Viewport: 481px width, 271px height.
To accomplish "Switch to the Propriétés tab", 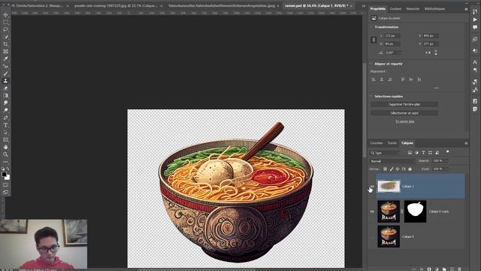I will 378,9.
